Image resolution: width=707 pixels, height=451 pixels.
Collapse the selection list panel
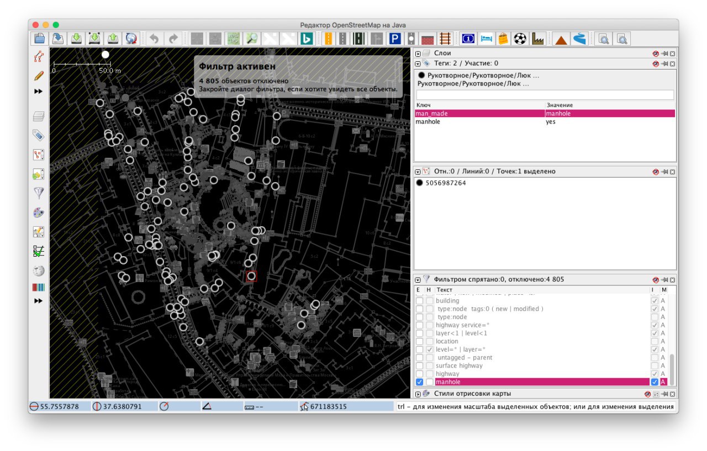418,172
